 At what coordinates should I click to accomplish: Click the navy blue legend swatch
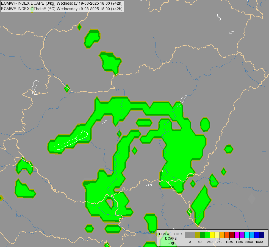[x=262, y=235]
